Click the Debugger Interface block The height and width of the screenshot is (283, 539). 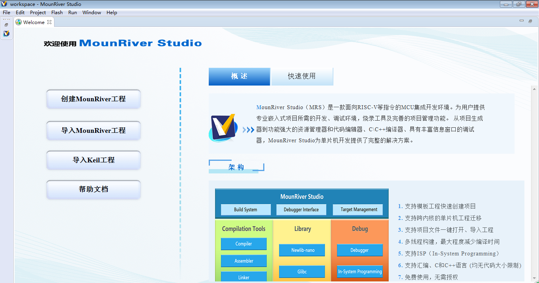click(x=301, y=210)
